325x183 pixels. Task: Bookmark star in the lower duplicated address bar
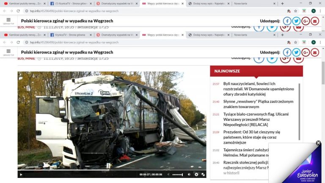click(x=295, y=42)
